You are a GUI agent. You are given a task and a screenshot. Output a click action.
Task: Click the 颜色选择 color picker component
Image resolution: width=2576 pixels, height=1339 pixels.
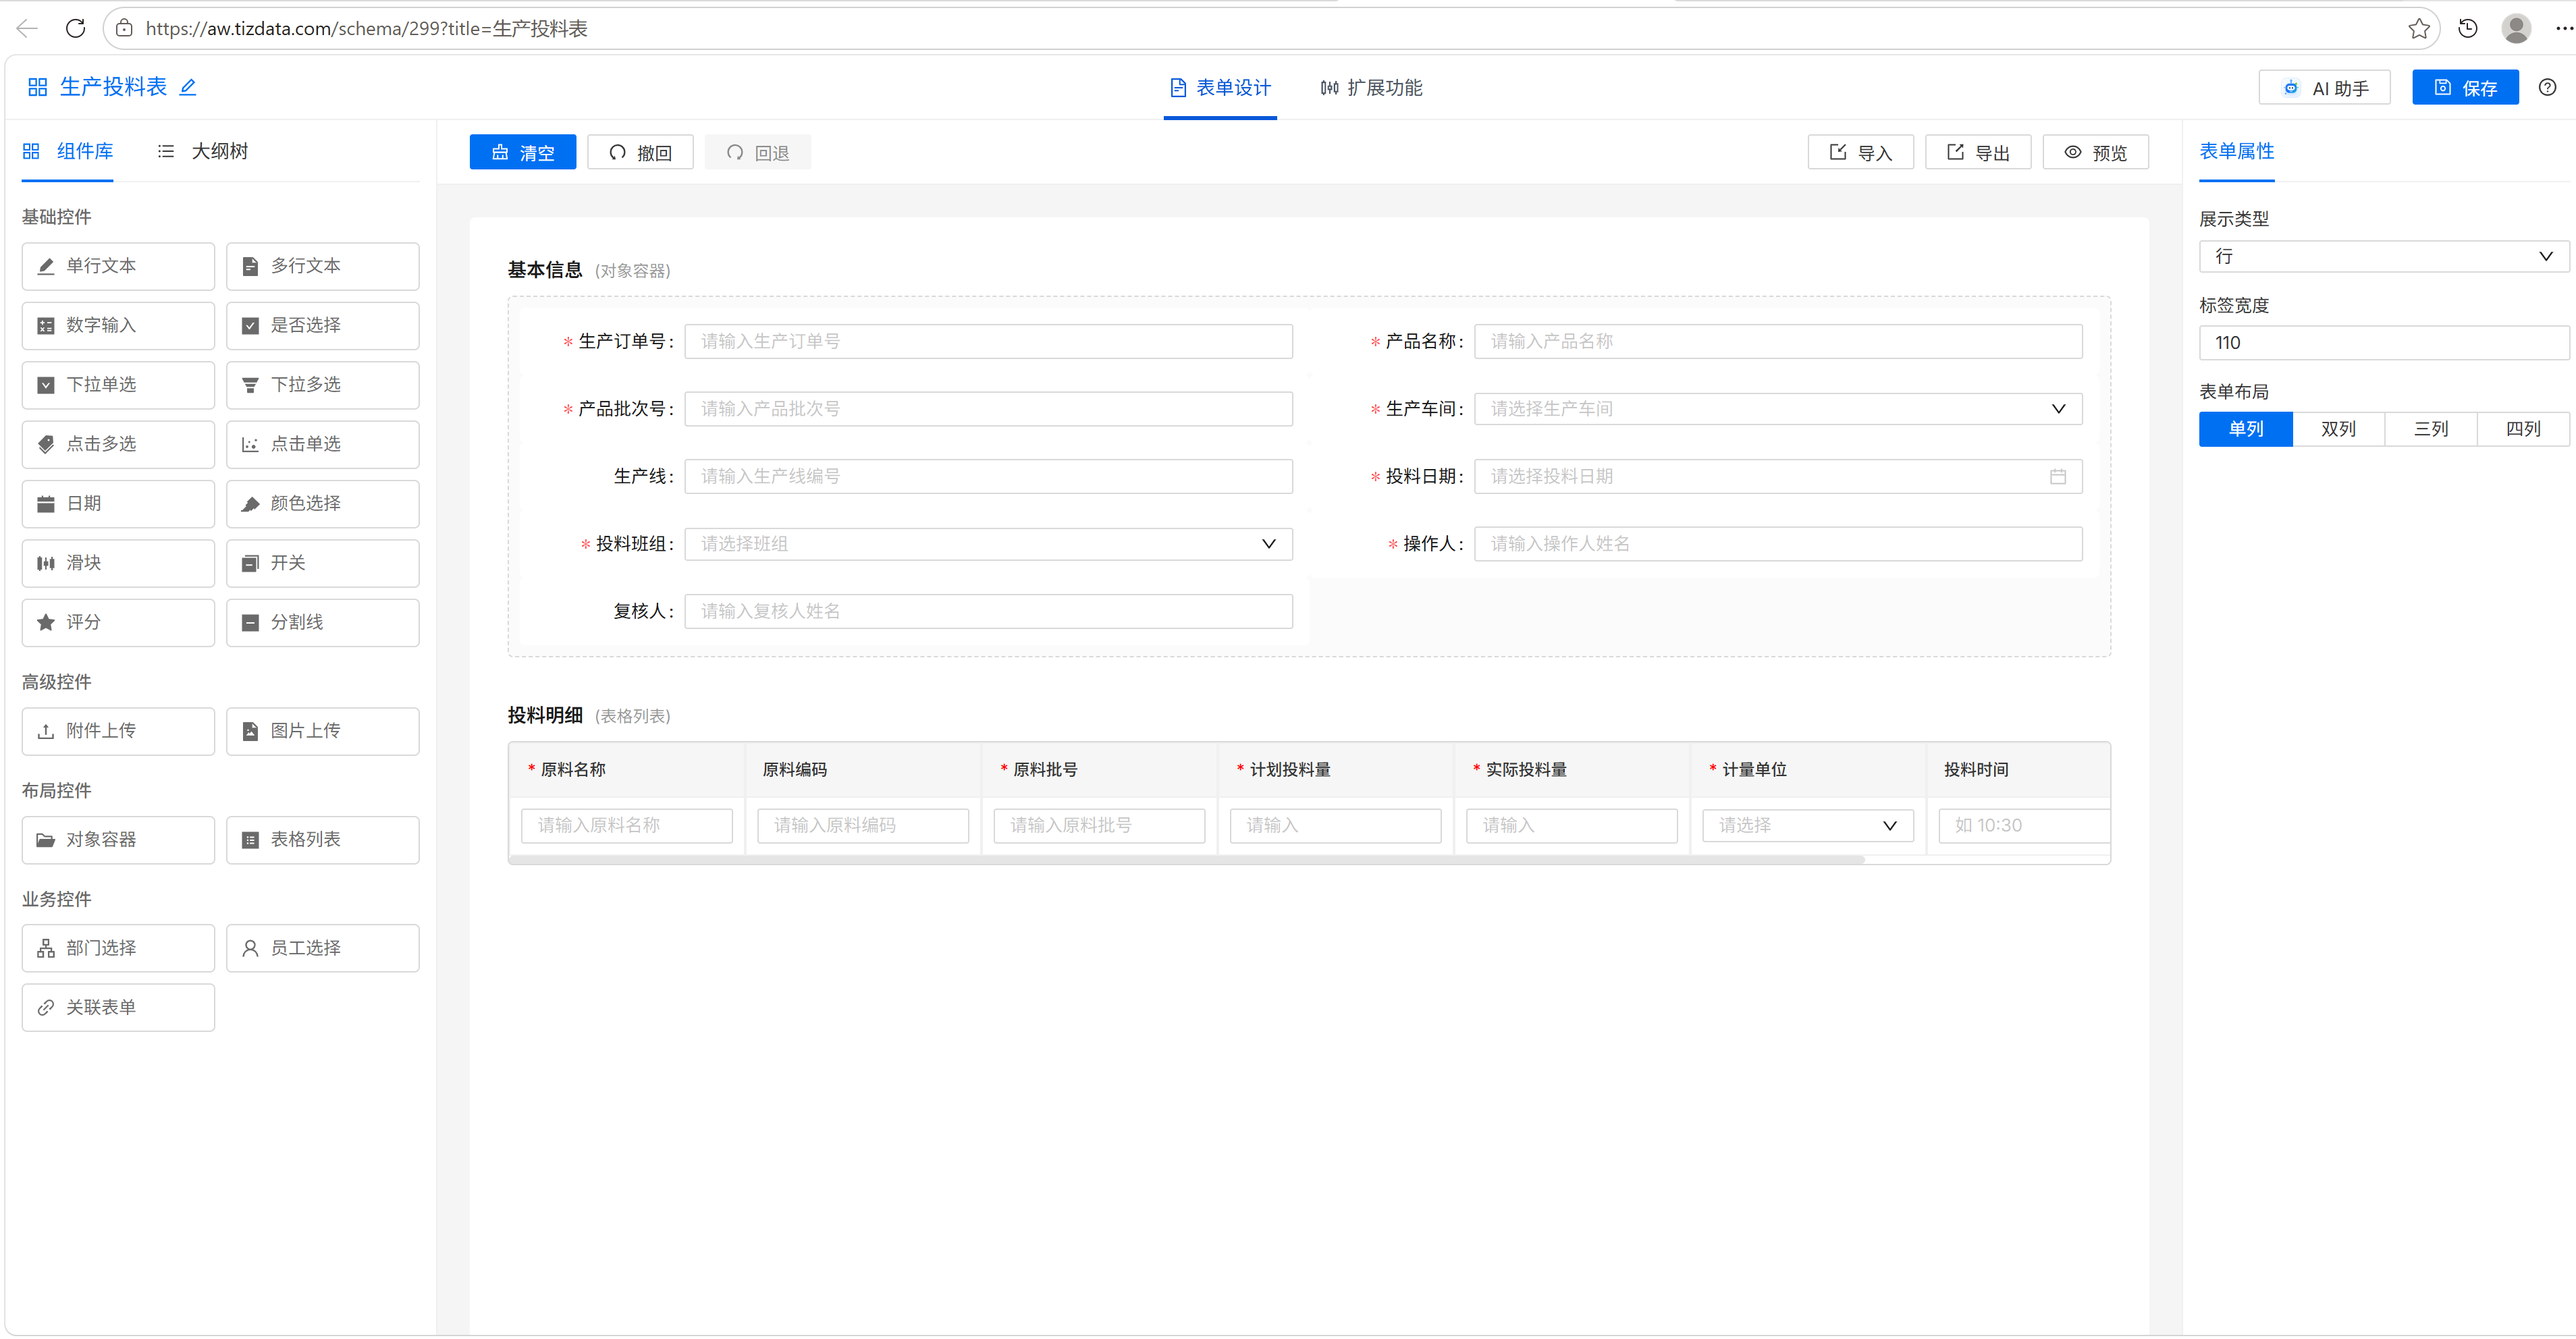tap(322, 503)
